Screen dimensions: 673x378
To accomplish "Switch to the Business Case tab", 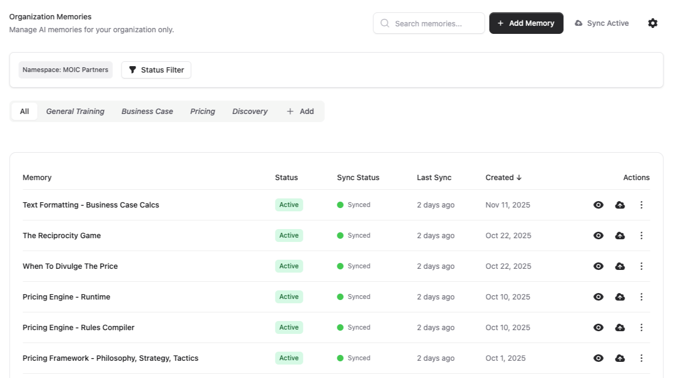I will (x=147, y=111).
